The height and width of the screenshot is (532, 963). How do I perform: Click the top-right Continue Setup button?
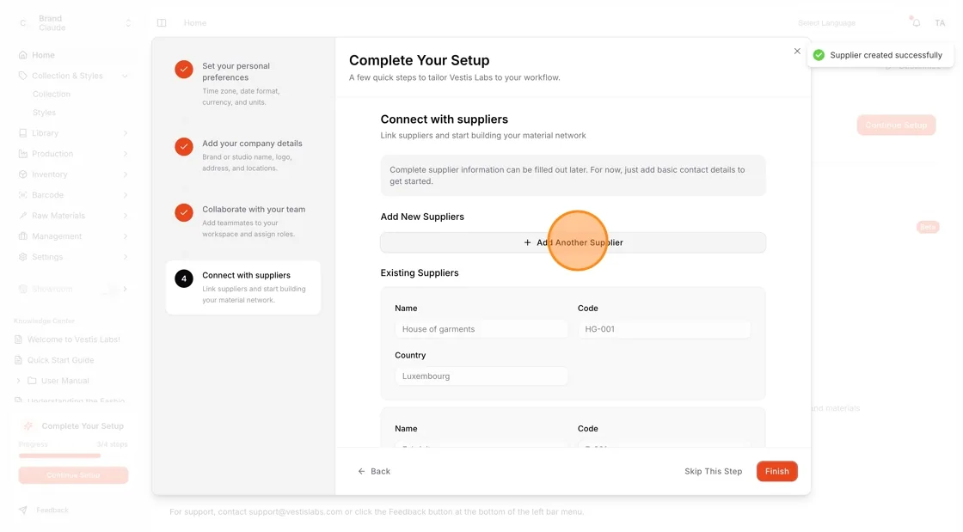click(896, 125)
